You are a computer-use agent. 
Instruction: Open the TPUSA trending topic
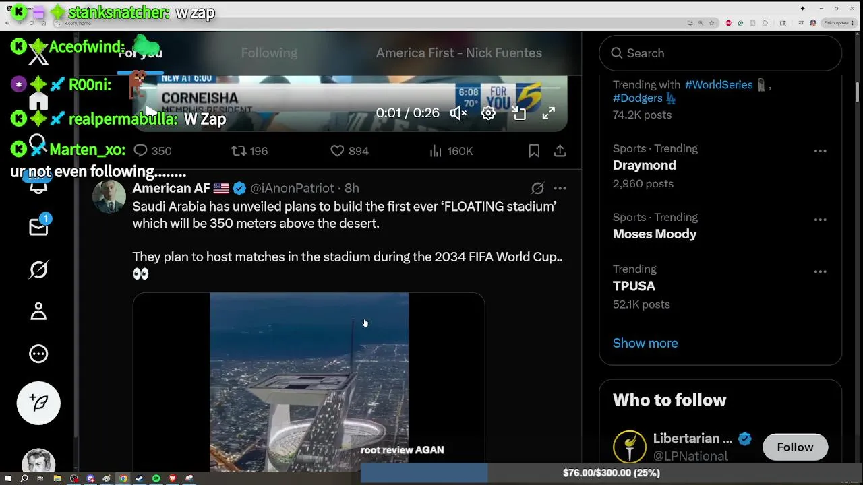(x=634, y=286)
